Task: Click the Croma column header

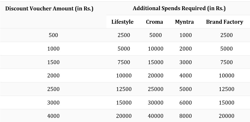Action: coord(154,22)
